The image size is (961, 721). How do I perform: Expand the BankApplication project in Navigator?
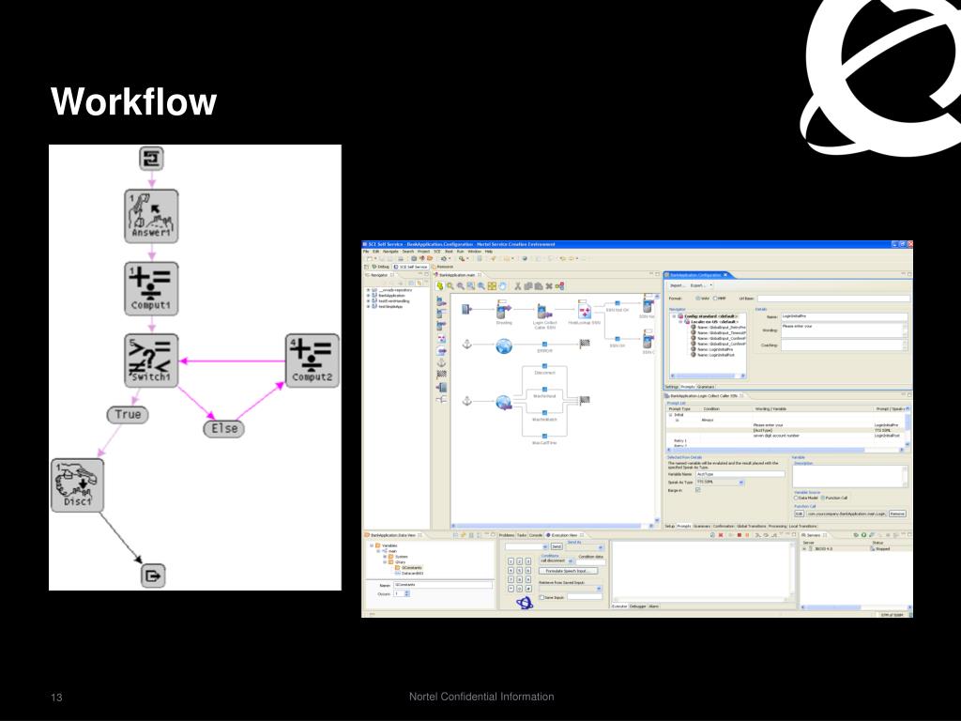point(368,296)
